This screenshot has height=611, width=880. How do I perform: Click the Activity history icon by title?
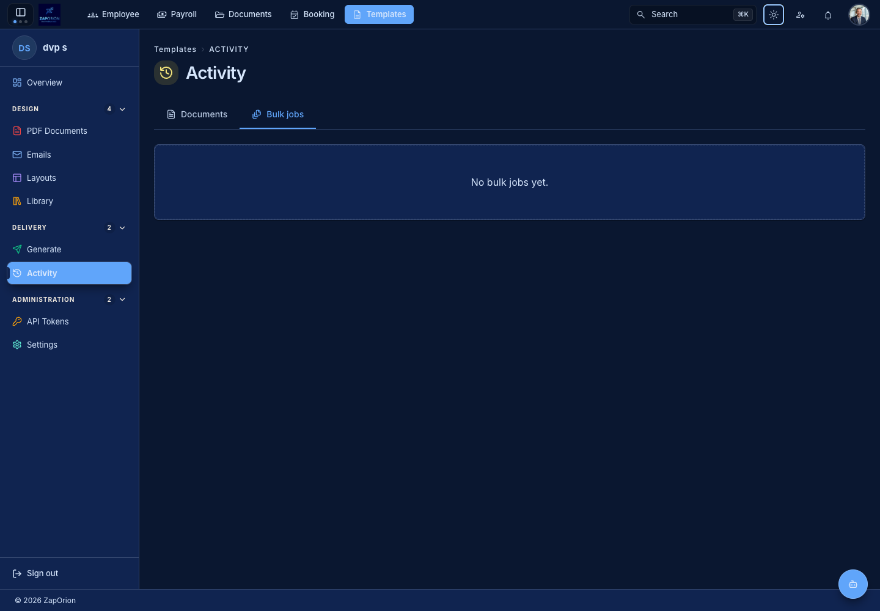tap(166, 73)
